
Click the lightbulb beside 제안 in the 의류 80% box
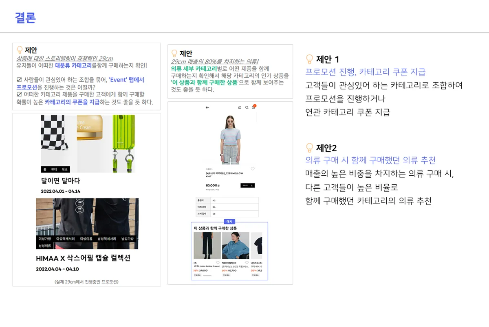click(174, 53)
